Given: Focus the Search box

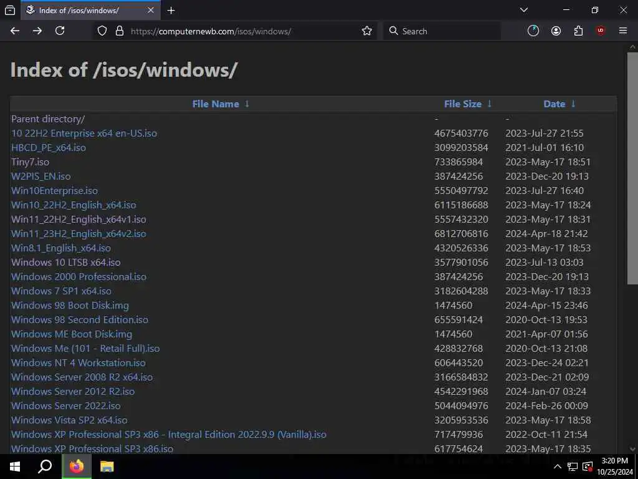Looking at the screenshot, I should [x=442, y=31].
